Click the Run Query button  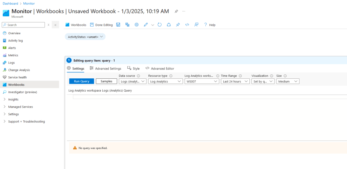coord(81,81)
